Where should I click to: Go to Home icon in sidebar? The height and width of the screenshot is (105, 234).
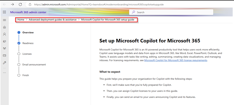pyautogui.click(x=4, y=27)
